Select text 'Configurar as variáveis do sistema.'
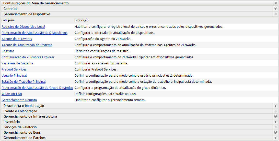The height and width of the screenshot is (141, 279). click(101, 63)
